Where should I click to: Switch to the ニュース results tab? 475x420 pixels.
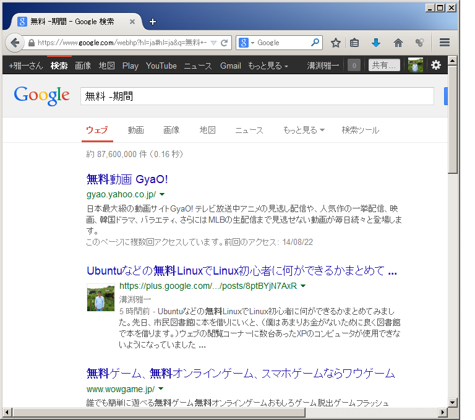coord(249,131)
